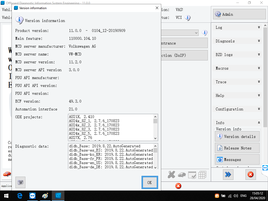
Task: Select didb_Base-de_DE diagnostic data line
Action: (x=111, y=167)
